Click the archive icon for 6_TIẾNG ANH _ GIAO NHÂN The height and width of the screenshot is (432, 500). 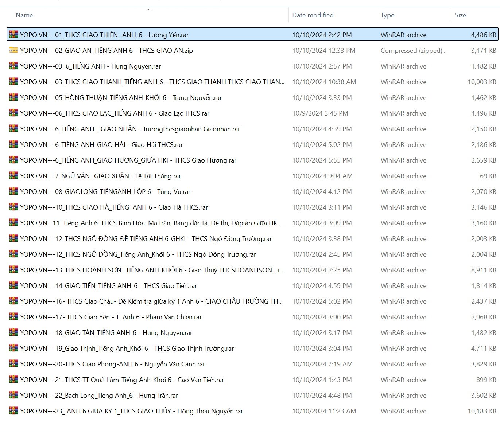[13, 129]
